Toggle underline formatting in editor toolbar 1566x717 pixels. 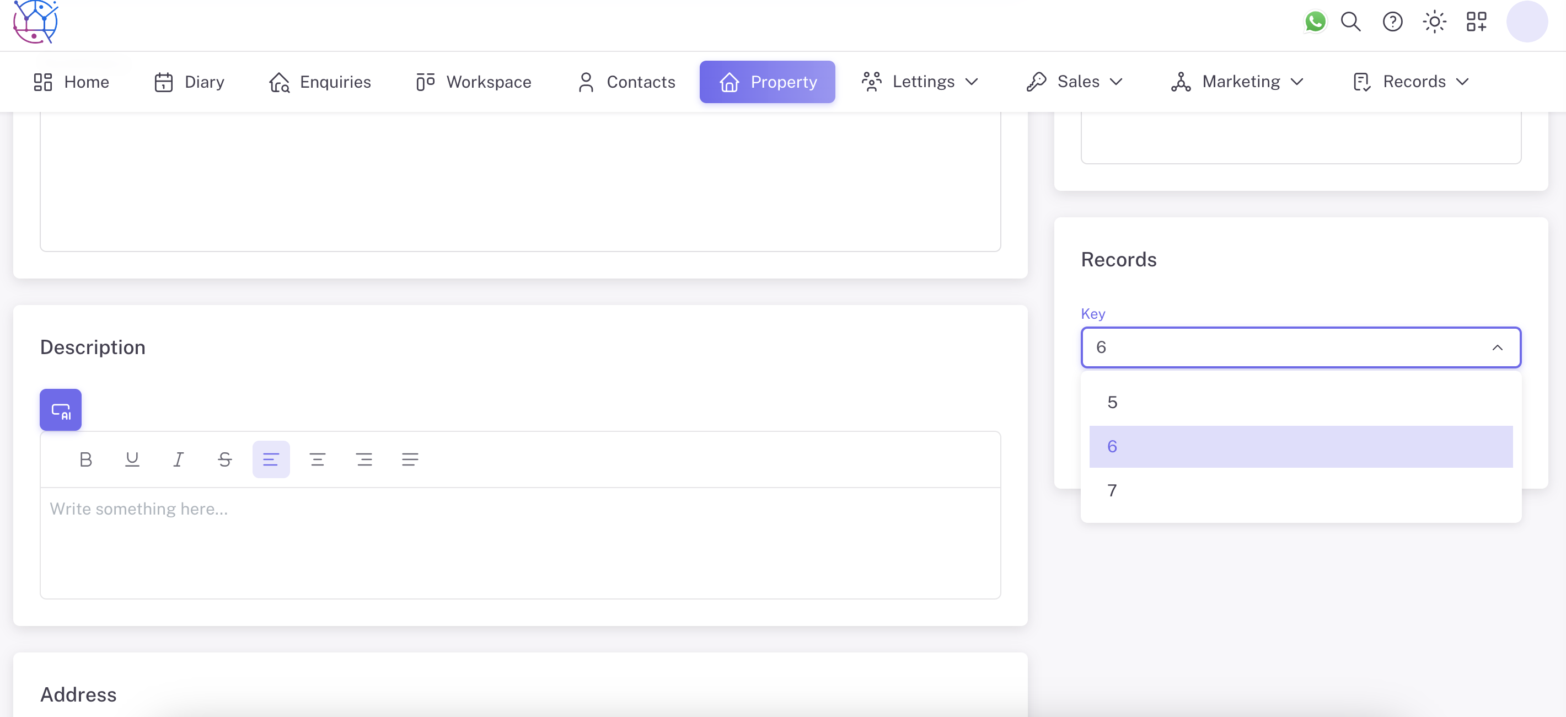click(132, 460)
